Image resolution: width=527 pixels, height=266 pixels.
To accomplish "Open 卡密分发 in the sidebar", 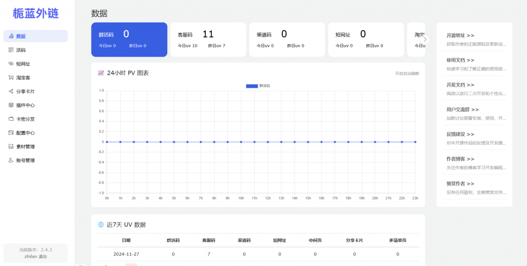I will pyautogui.click(x=36, y=119).
